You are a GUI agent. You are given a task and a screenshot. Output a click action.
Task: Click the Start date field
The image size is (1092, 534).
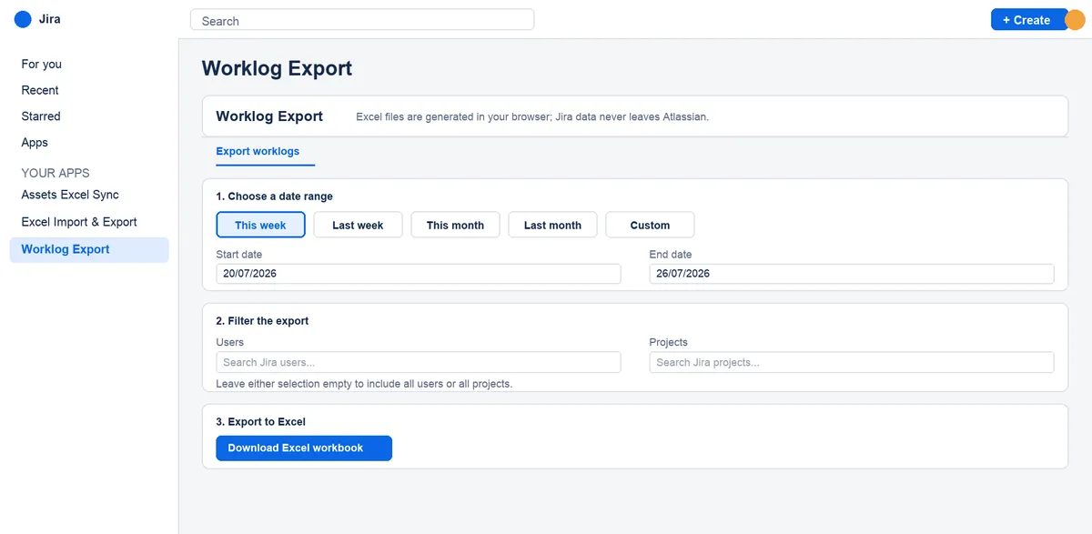pyautogui.click(x=419, y=273)
